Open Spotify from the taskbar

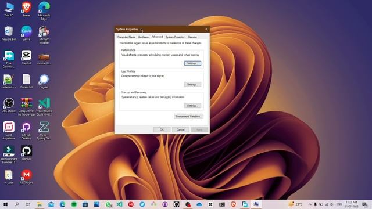[74, 204]
